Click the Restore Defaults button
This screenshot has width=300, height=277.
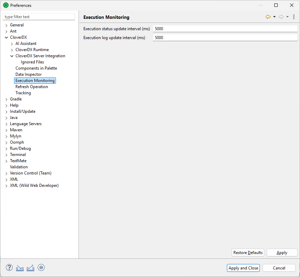[248, 253]
